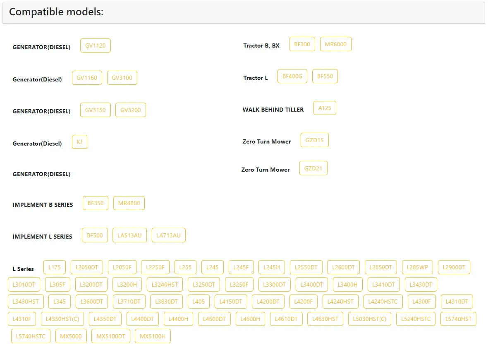Click the BF550 model tag
Viewport: 488px width, 359px height.
(x=325, y=76)
